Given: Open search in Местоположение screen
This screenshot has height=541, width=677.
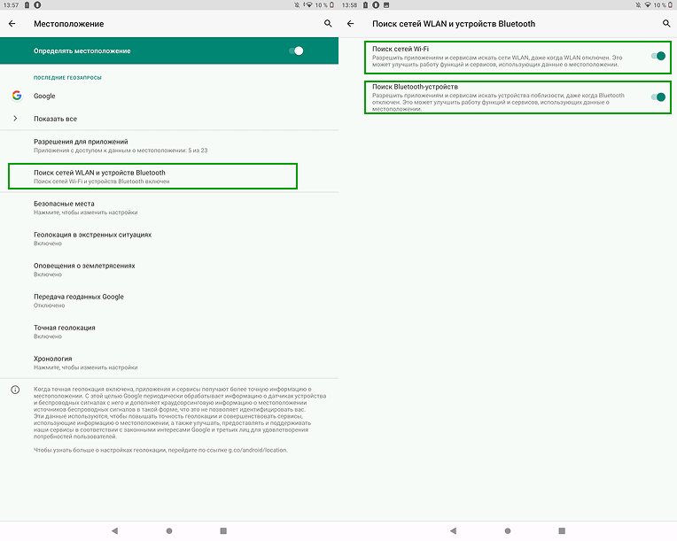Looking at the screenshot, I should pos(328,24).
